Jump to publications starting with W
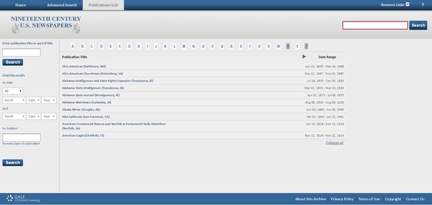The image size is (432, 205). (x=278, y=46)
